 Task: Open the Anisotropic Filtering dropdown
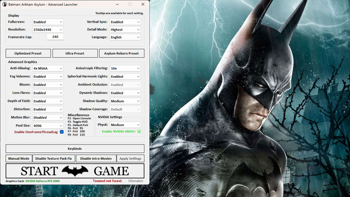(x=125, y=68)
